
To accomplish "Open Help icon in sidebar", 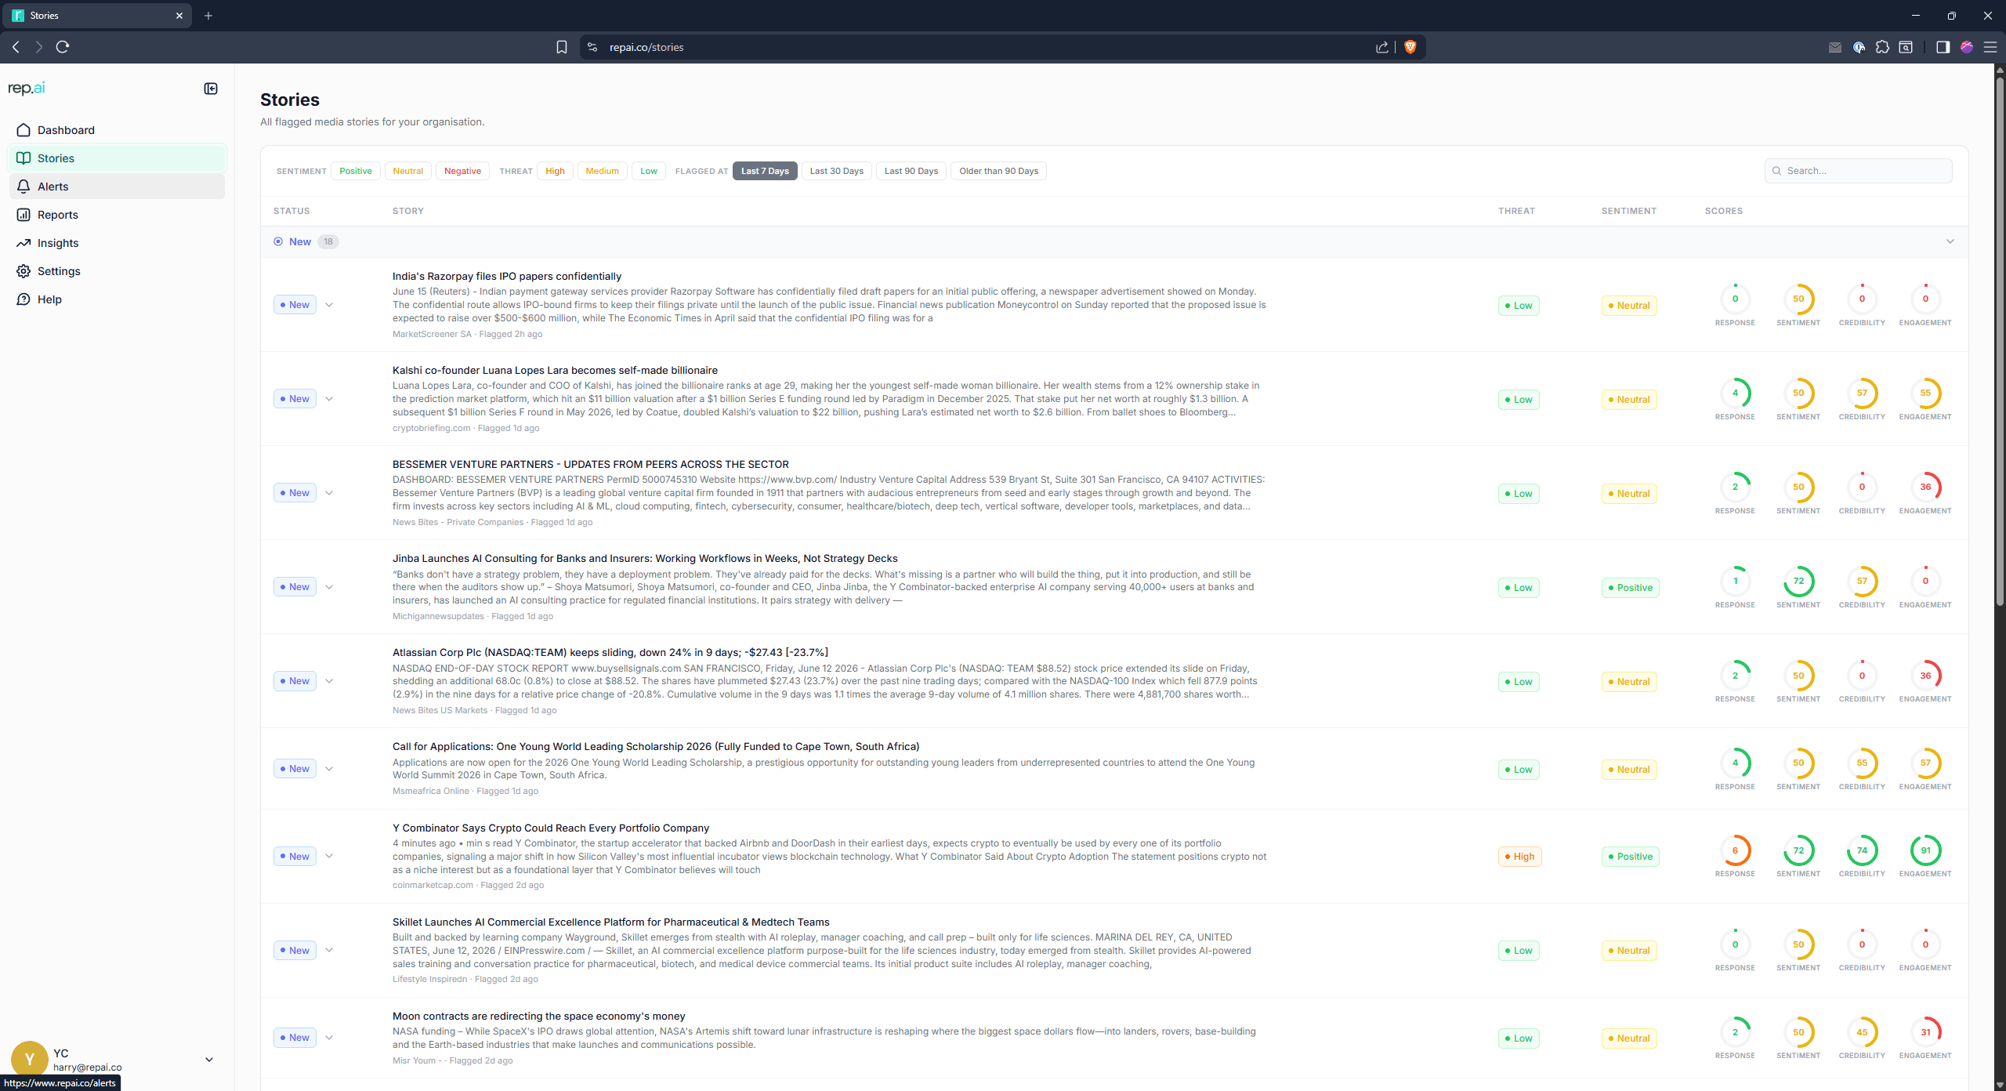I will pyautogui.click(x=24, y=299).
